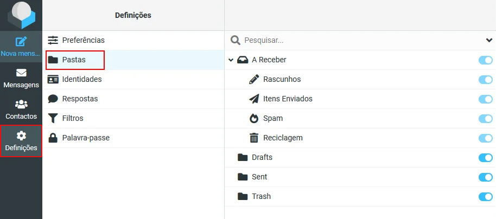This screenshot has width=496, height=219.
Task: Open the Respostas section
Action: pos(80,99)
